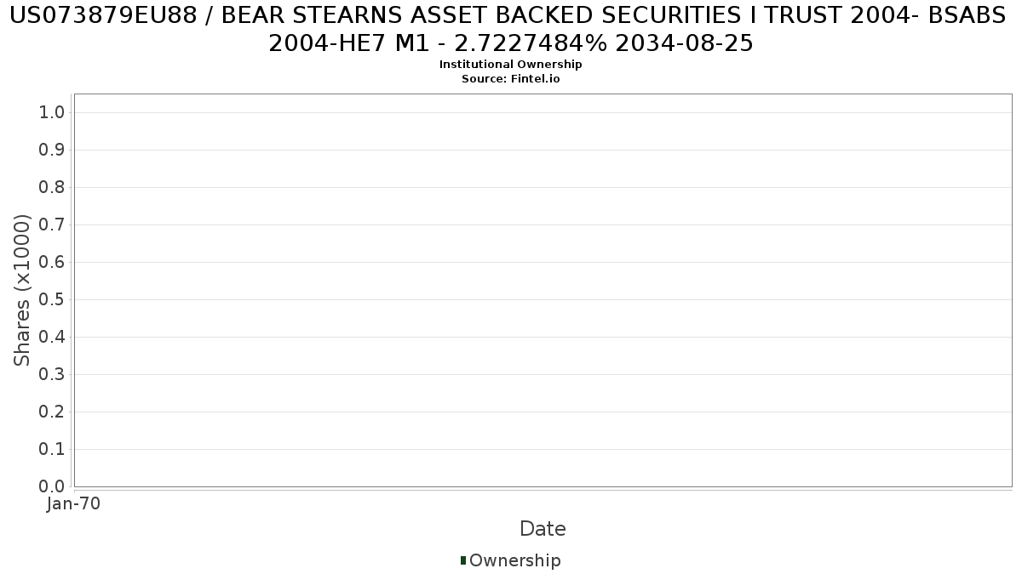Click the 0.0 y-axis label
Viewport: 1022px width, 574px height.
click(52, 486)
